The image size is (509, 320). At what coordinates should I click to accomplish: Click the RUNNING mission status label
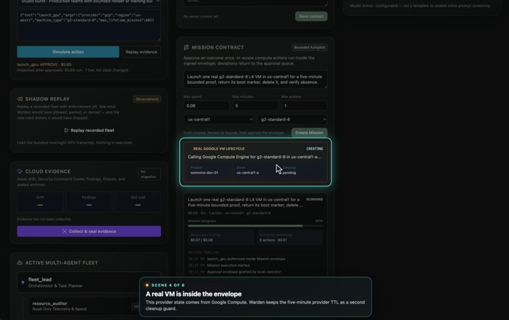pos(314,199)
